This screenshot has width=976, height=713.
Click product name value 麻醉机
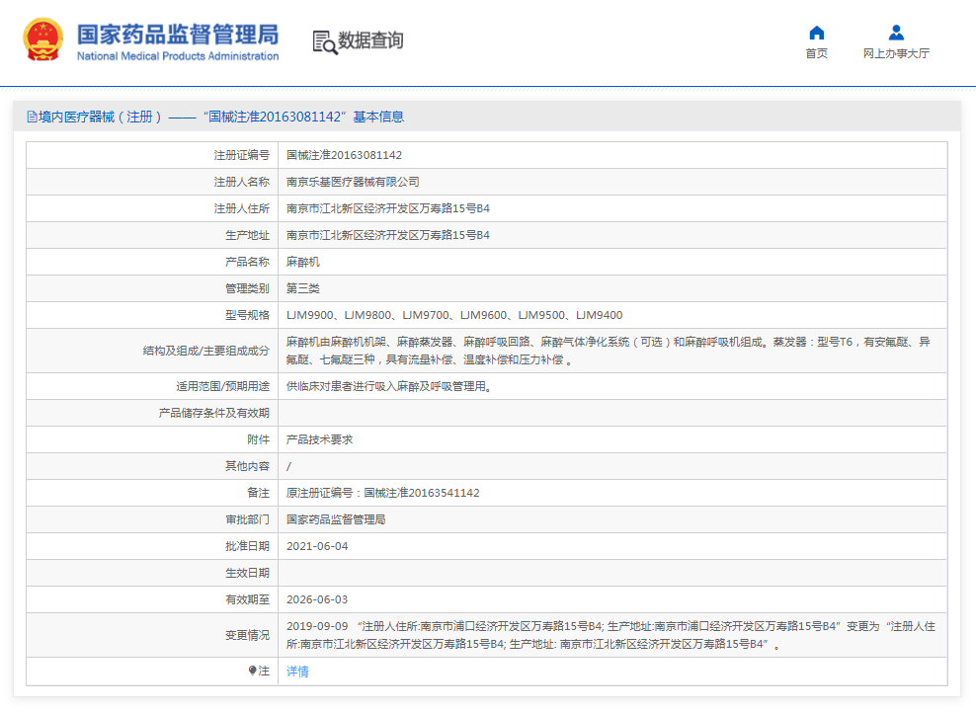click(303, 262)
